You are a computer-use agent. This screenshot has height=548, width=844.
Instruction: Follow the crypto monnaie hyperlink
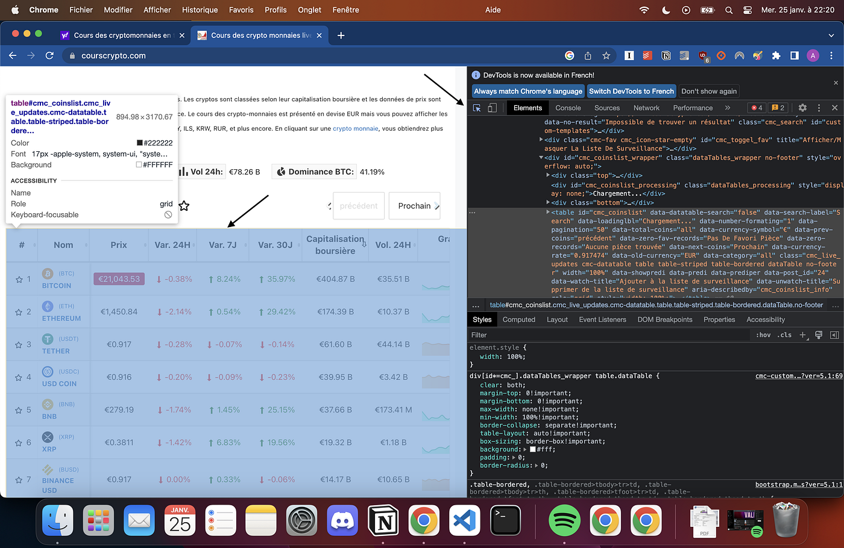356,128
